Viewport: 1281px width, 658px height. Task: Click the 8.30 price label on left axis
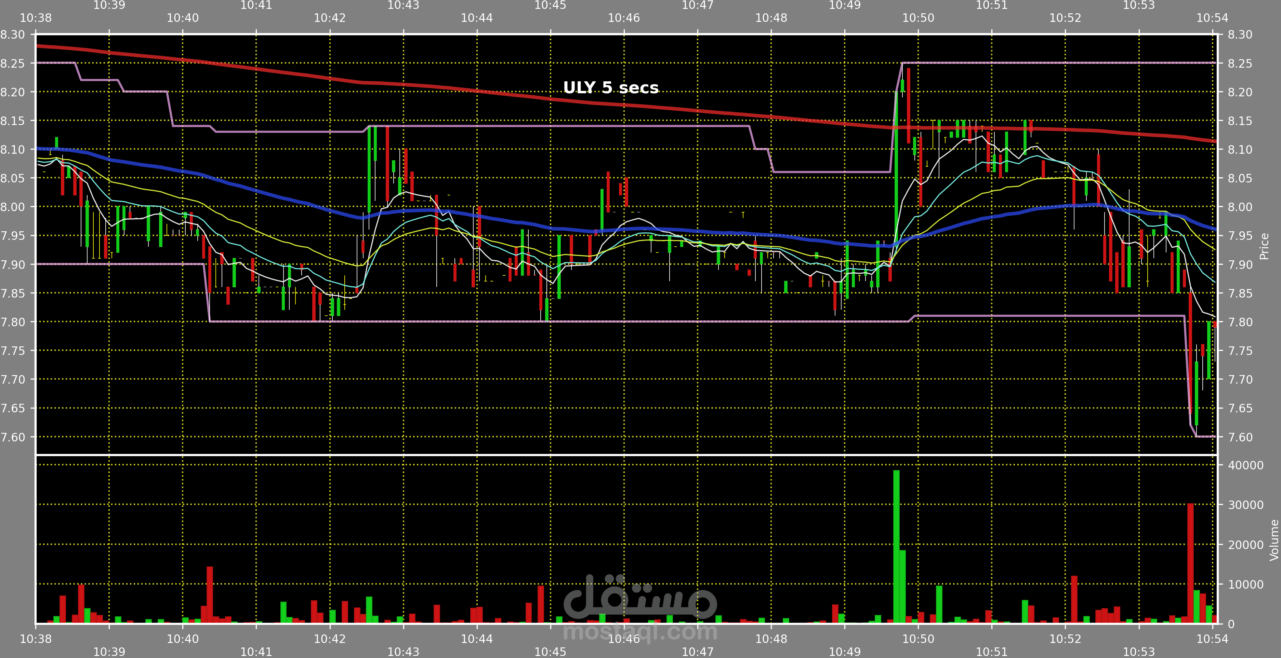12,35
